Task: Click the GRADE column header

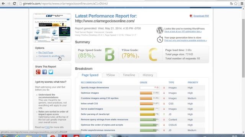Action: click(x=144, y=83)
